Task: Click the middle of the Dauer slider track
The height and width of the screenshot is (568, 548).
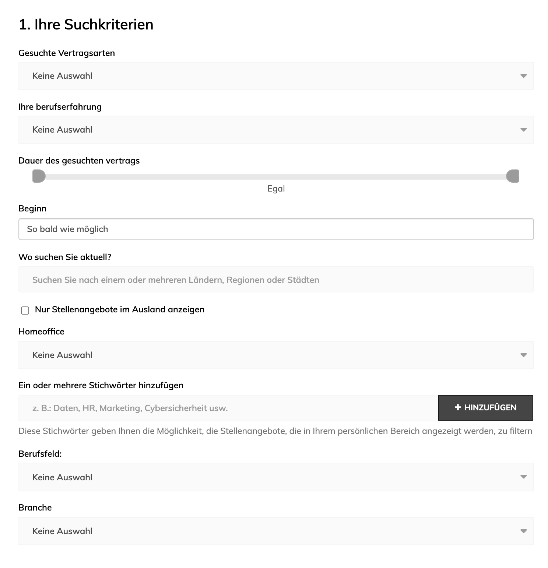Action: click(x=276, y=176)
